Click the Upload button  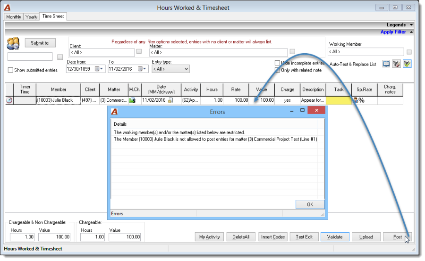point(366,237)
